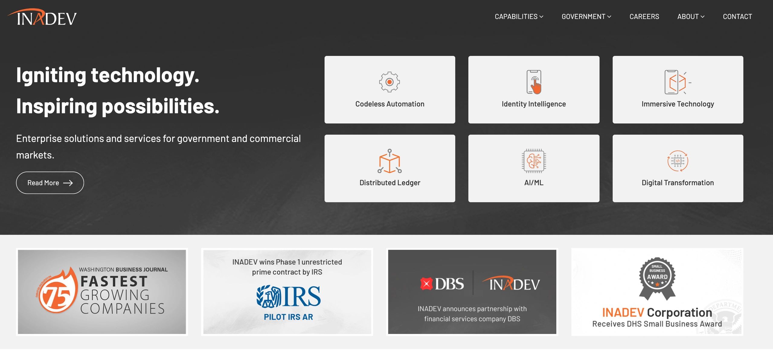Screen dimensions: 773x350
Task: Open the Codeless Automation label
Action: [x=390, y=104]
